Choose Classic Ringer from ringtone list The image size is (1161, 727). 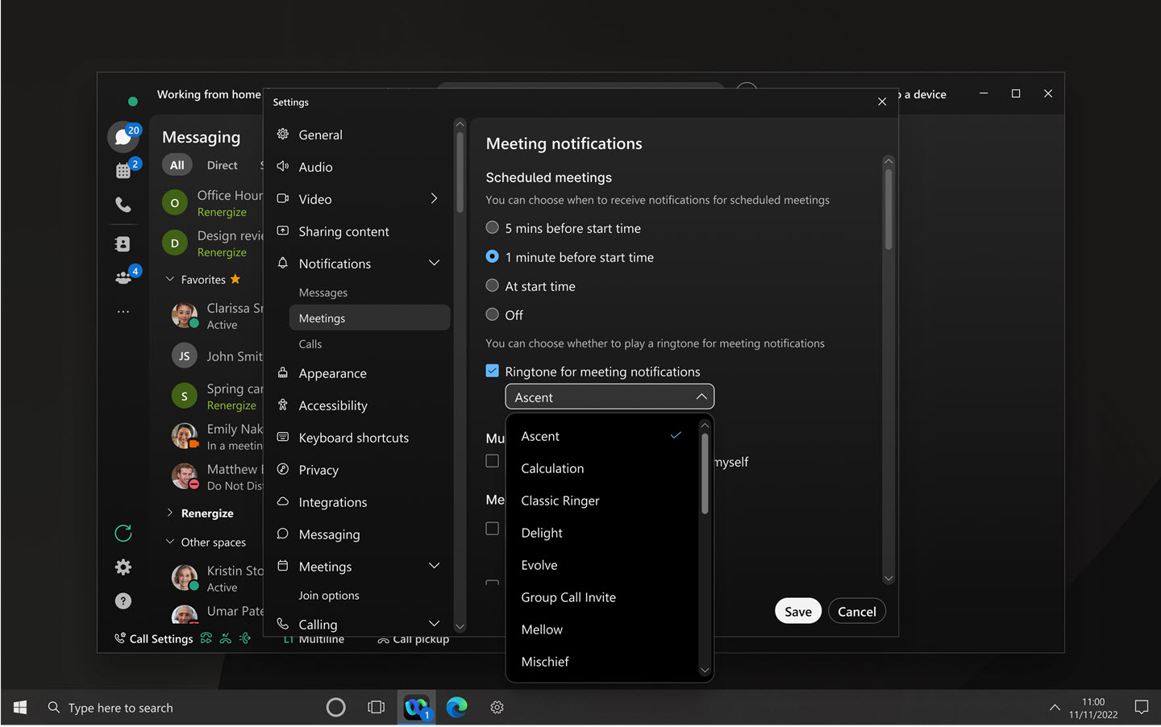pos(560,501)
